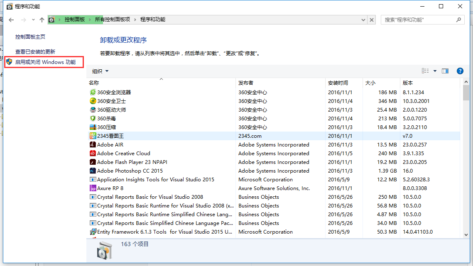Click version 8.1.1.234 cell
This screenshot has height=266, width=473.
tap(413, 92)
